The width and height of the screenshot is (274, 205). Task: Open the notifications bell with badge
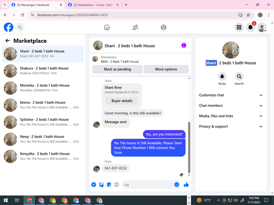(250, 27)
